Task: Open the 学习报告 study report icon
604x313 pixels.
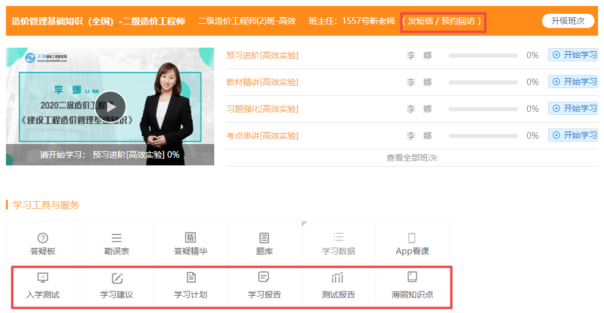Action: coord(264,278)
